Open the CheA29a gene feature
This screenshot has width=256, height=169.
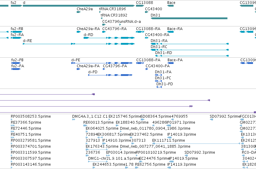(79, 12)
